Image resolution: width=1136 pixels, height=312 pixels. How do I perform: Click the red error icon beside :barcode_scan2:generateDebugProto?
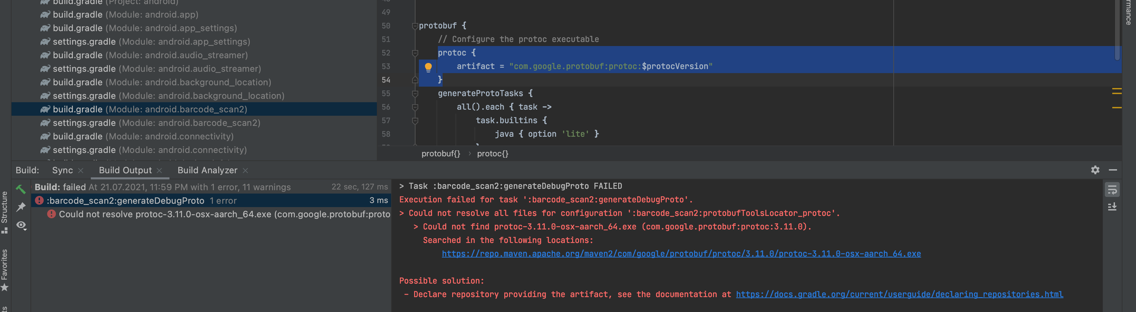pyautogui.click(x=39, y=201)
